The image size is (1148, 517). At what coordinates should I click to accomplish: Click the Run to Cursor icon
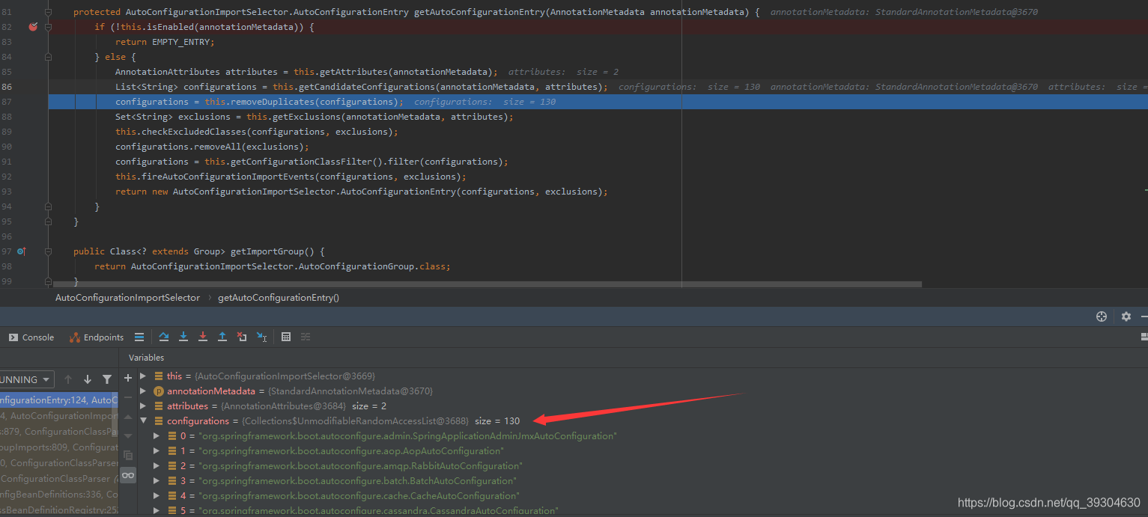pos(261,337)
